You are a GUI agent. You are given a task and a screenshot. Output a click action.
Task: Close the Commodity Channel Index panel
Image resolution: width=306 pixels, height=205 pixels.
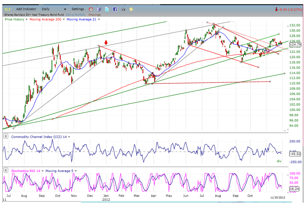pyautogui.click(x=6, y=137)
